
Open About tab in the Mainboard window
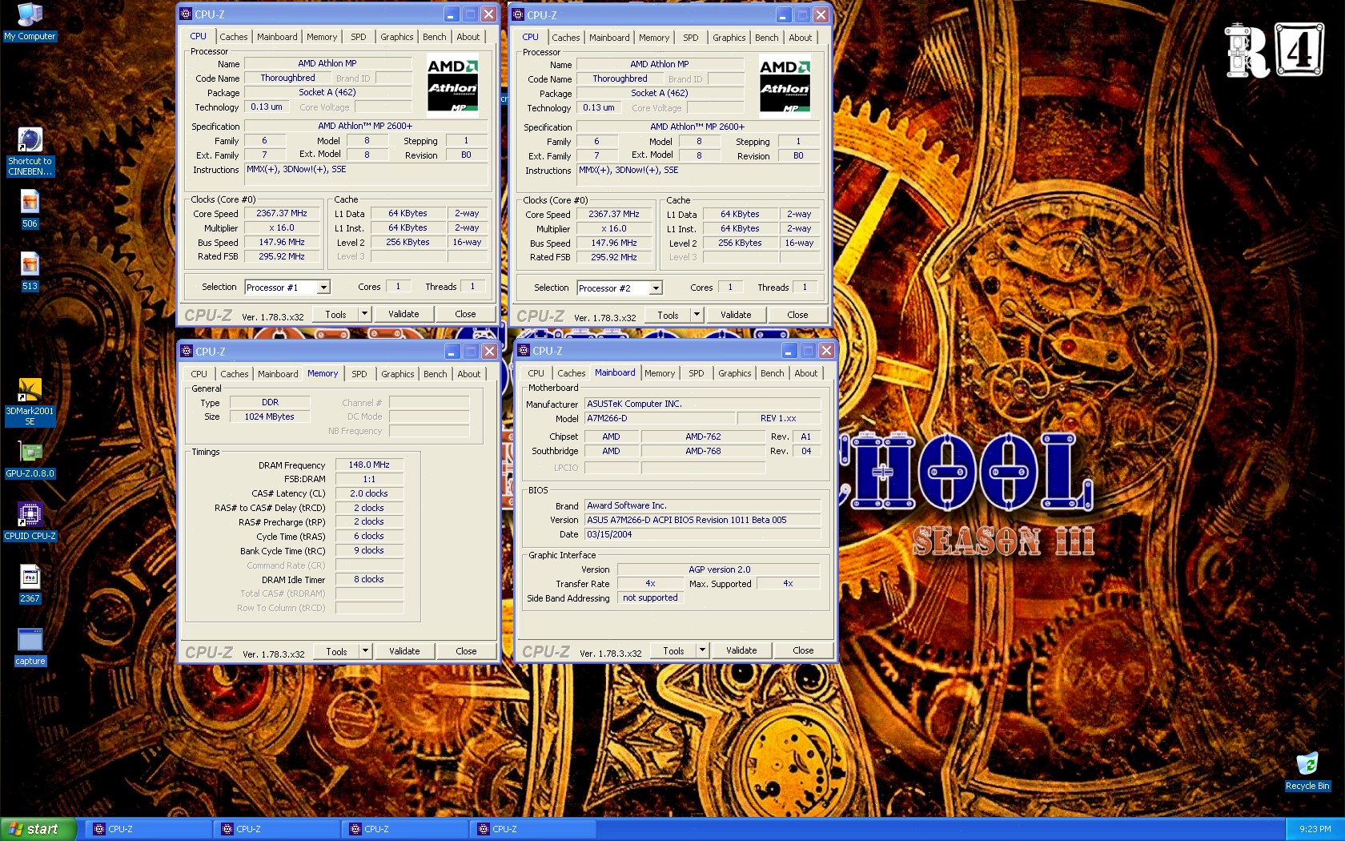[x=806, y=373]
